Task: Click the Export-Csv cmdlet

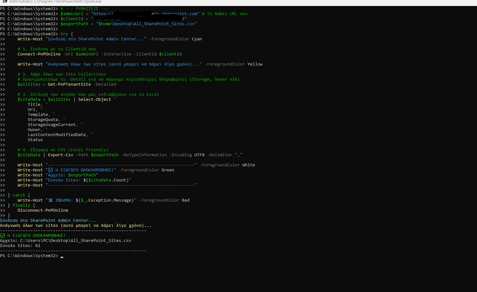Action: (x=60, y=155)
